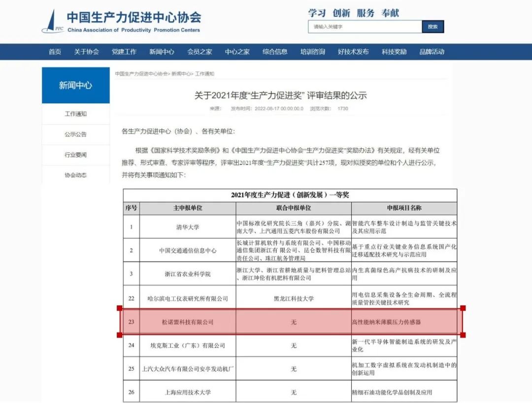Image resolution: width=532 pixels, height=403 pixels.
Task: Click the 中国交通通信信息中心 table cell
Action: [188, 250]
